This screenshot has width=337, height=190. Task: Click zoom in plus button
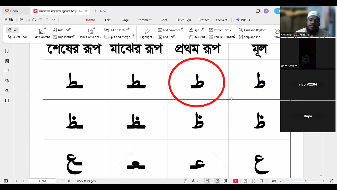coord(323,181)
